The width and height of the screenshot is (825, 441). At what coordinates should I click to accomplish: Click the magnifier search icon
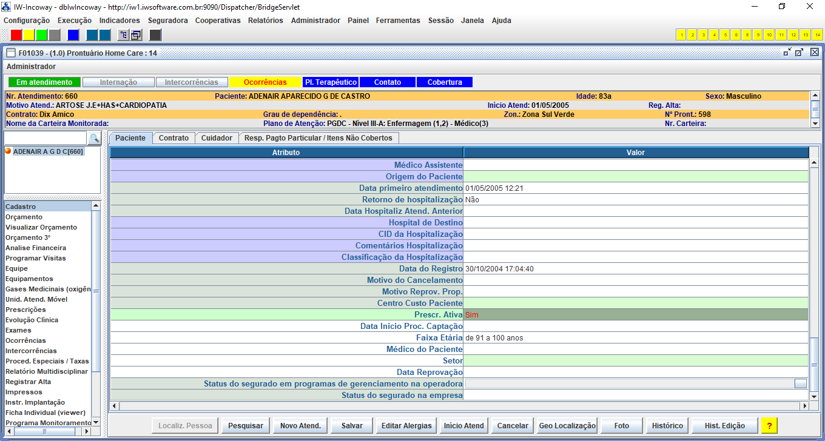tap(95, 139)
